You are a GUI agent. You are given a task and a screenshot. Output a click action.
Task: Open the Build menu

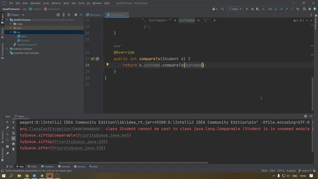click(66, 3)
